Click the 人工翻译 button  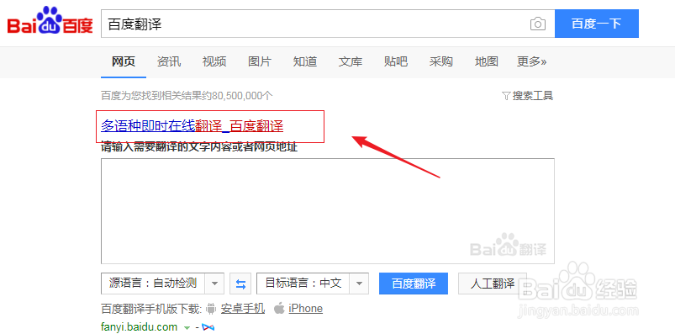(x=493, y=284)
